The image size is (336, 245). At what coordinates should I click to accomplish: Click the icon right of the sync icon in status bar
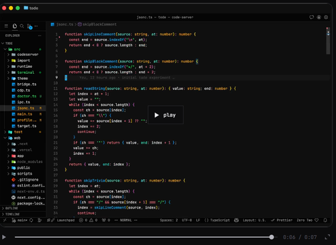40,220
